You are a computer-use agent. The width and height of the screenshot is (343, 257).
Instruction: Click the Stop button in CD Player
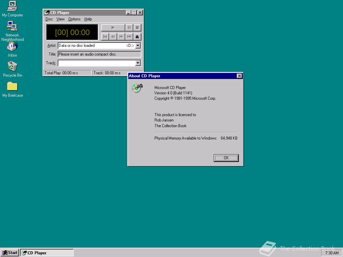point(137,28)
